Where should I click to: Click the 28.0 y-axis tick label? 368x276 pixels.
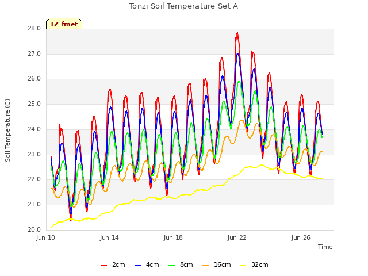(x=34, y=29)
